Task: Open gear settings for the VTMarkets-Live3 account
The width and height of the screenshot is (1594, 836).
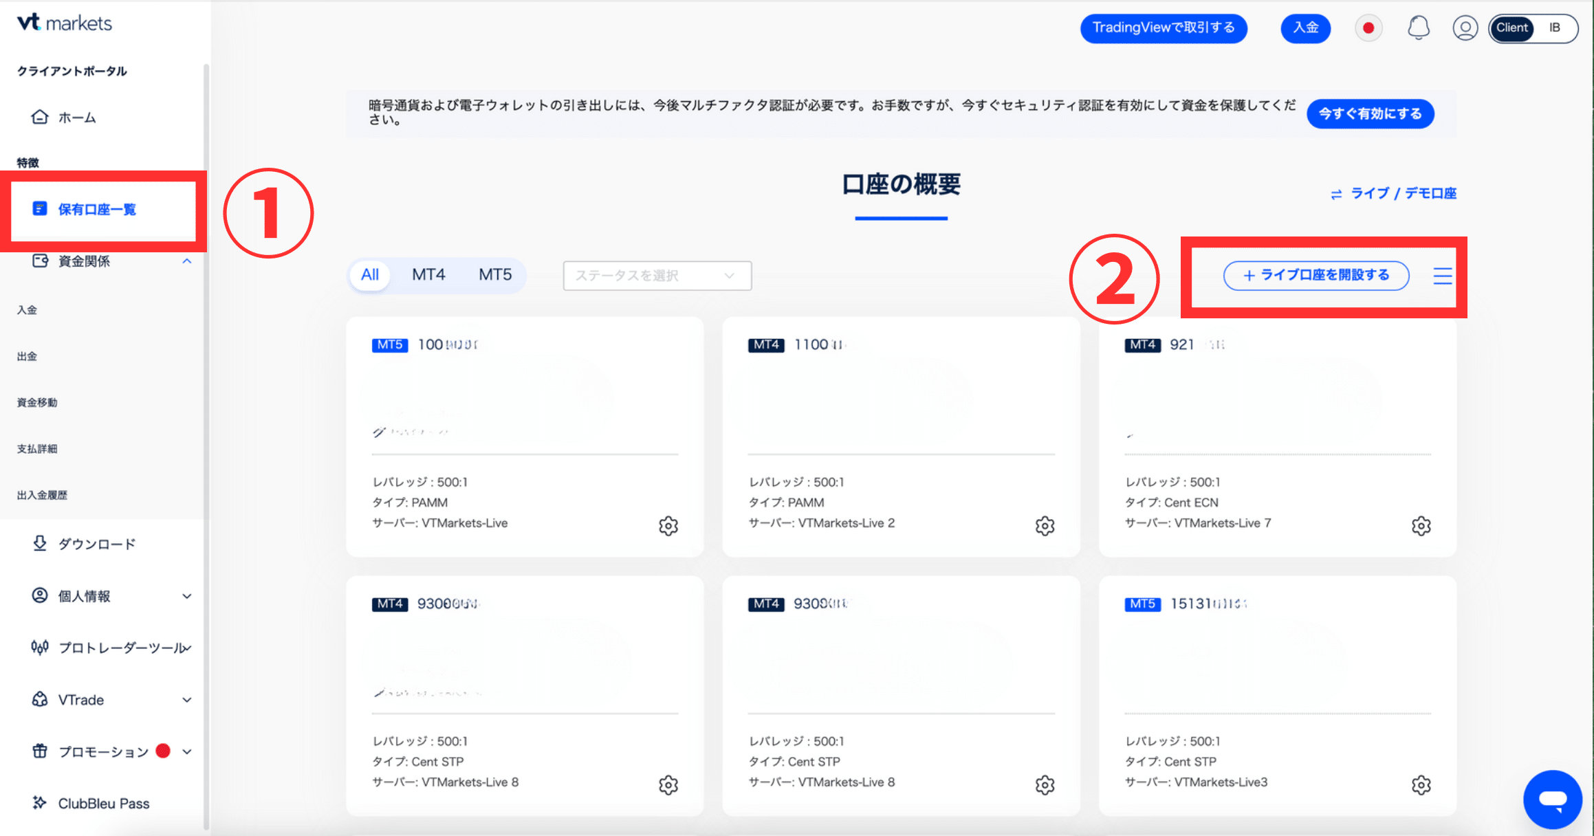Action: pos(1421,785)
